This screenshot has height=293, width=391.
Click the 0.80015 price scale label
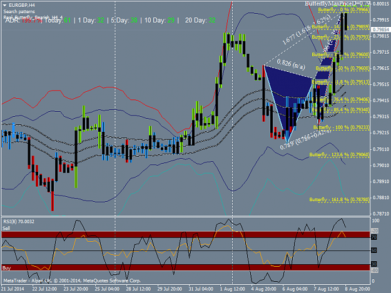[x=381, y=4]
